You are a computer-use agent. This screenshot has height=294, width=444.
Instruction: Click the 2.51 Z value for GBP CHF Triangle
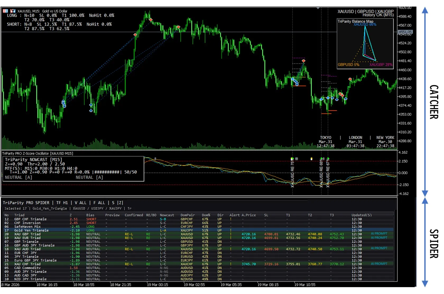[74, 219]
